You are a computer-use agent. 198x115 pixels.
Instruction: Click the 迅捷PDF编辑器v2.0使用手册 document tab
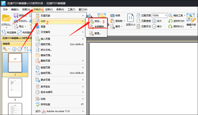pyautogui.click(x=16, y=38)
